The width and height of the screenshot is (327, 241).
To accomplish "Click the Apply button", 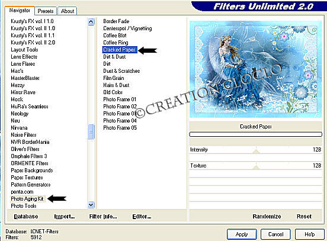I will tap(242, 234).
